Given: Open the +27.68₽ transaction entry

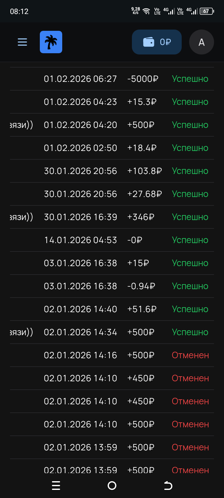Looking at the screenshot, I should point(145,194).
